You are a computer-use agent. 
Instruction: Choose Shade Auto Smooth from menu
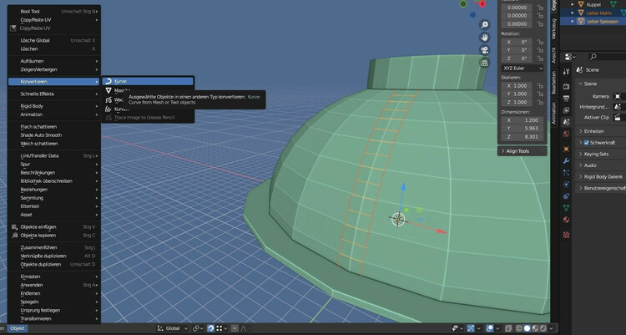tap(41, 135)
